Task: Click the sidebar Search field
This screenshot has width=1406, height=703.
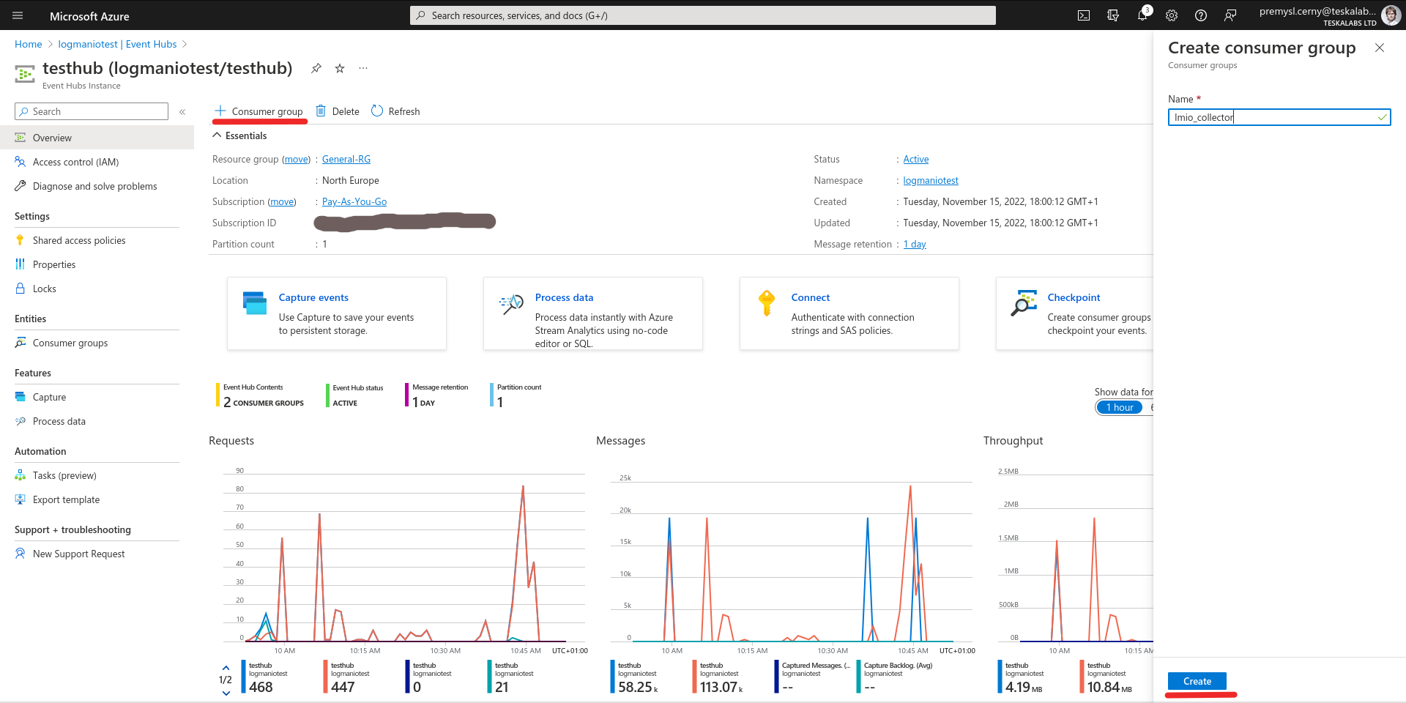Action: 92,111
